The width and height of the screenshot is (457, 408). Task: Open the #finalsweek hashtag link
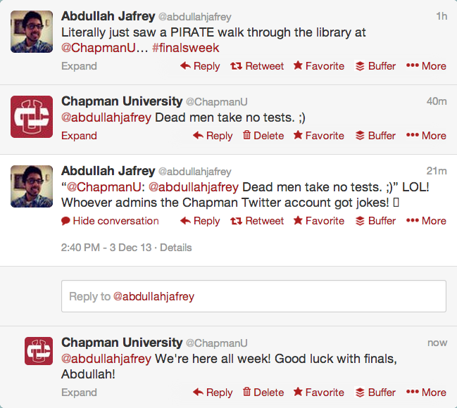[x=184, y=48]
